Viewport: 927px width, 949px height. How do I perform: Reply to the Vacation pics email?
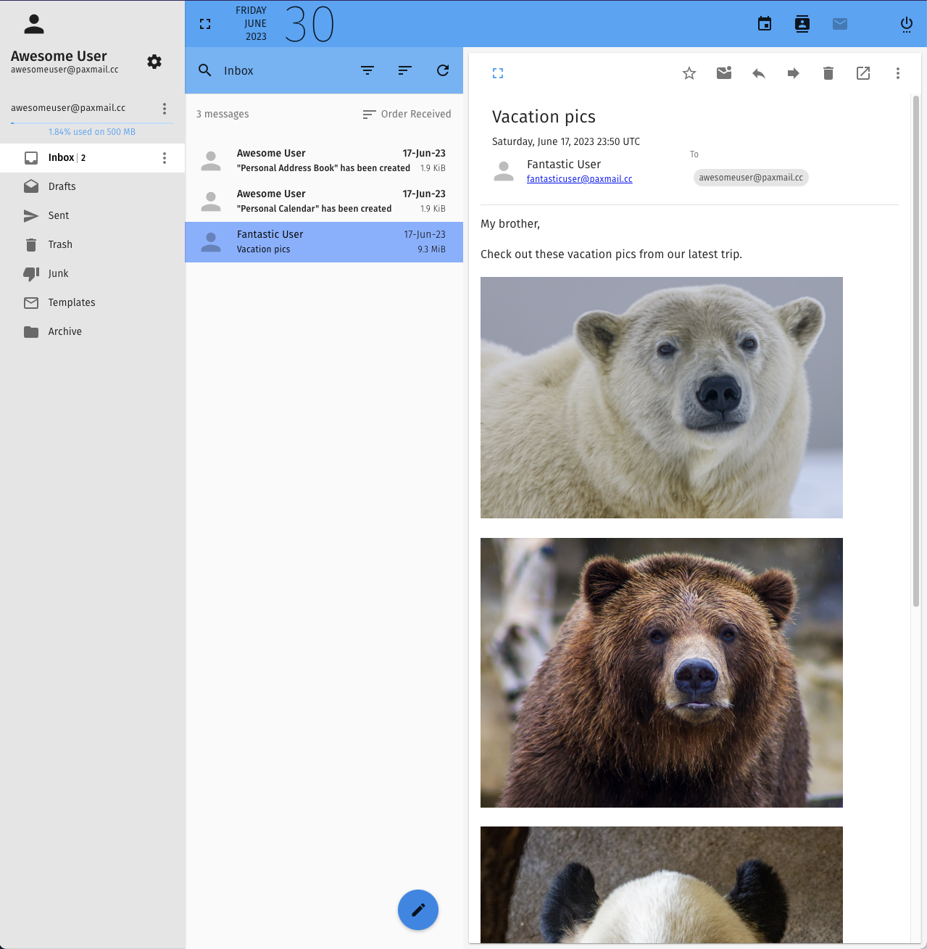[x=759, y=73]
